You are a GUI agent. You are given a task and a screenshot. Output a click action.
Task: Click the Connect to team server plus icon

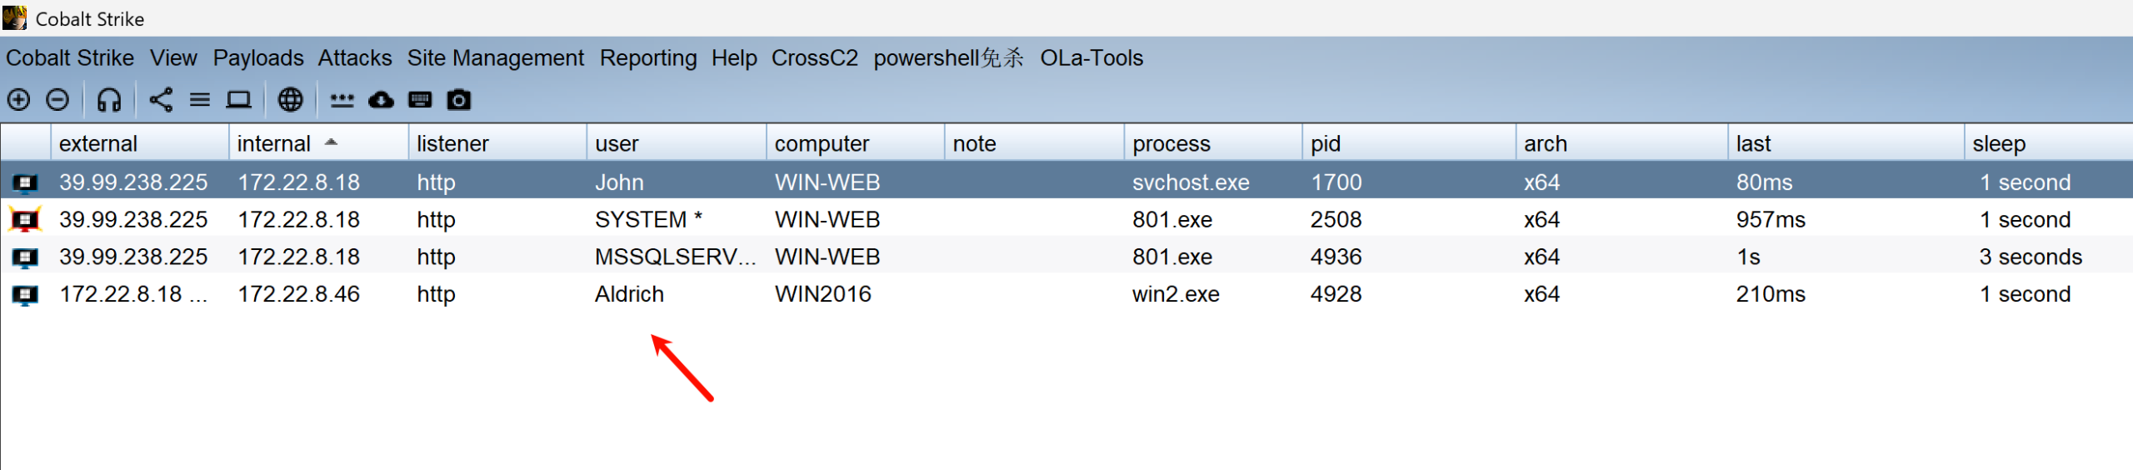tap(18, 100)
